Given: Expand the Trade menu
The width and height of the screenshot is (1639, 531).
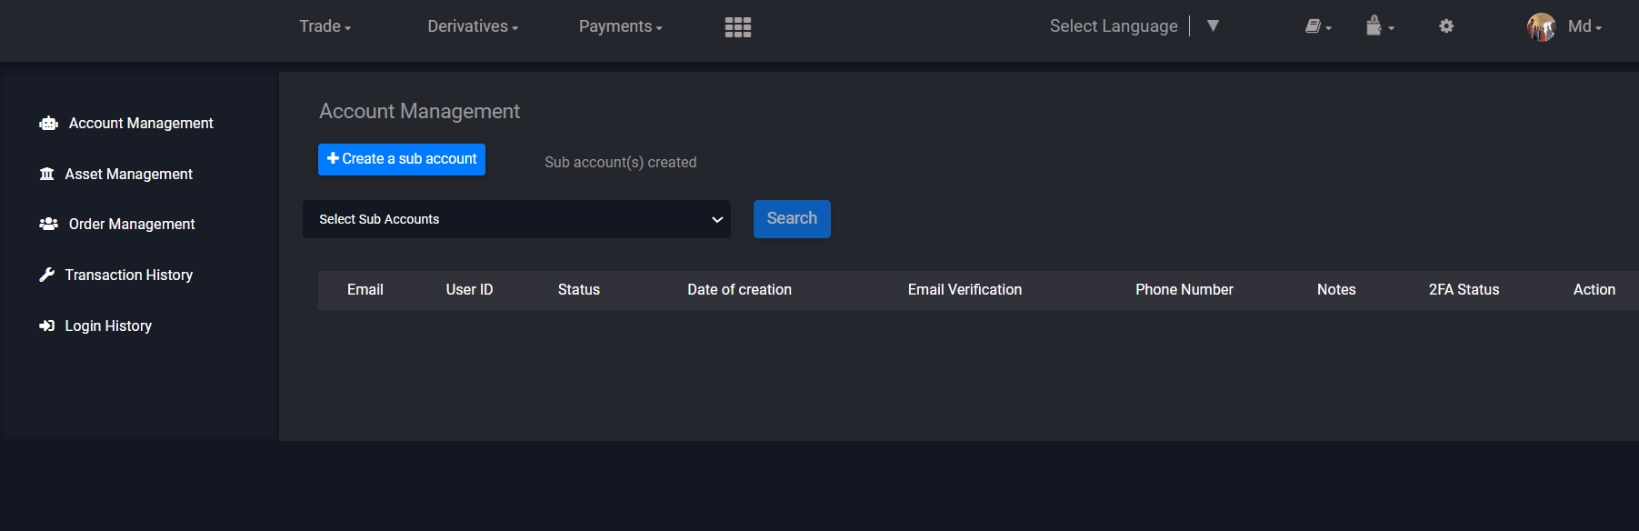Looking at the screenshot, I should coord(325,26).
